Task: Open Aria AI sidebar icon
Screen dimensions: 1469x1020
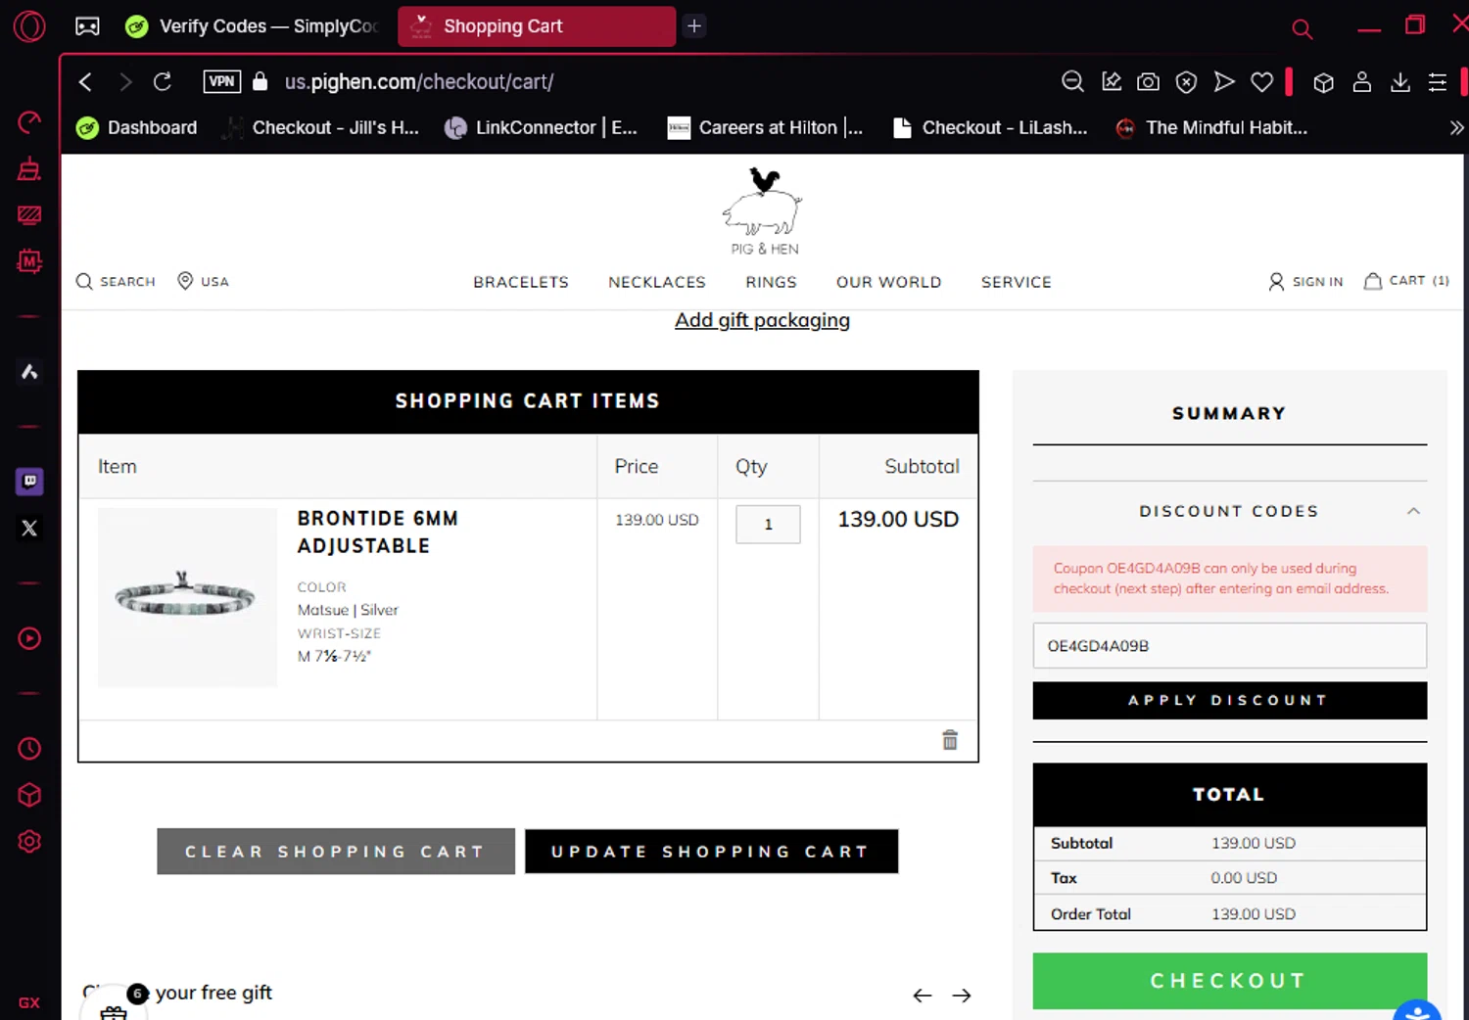Action: [29, 372]
